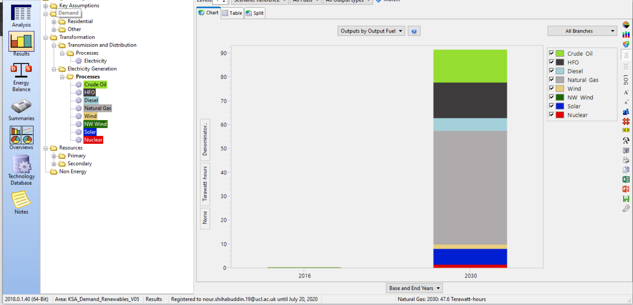Open the Summaries view
This screenshot has height=305, width=633.
click(21, 110)
